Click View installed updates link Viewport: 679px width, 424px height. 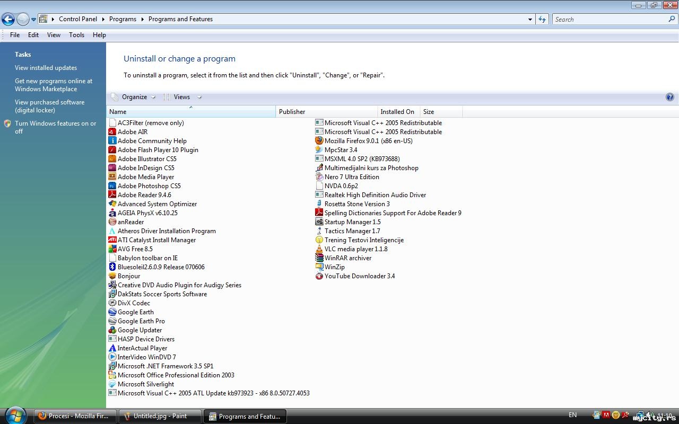coord(46,68)
